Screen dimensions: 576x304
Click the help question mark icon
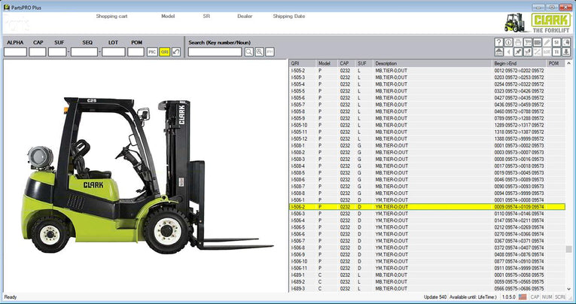(x=499, y=42)
